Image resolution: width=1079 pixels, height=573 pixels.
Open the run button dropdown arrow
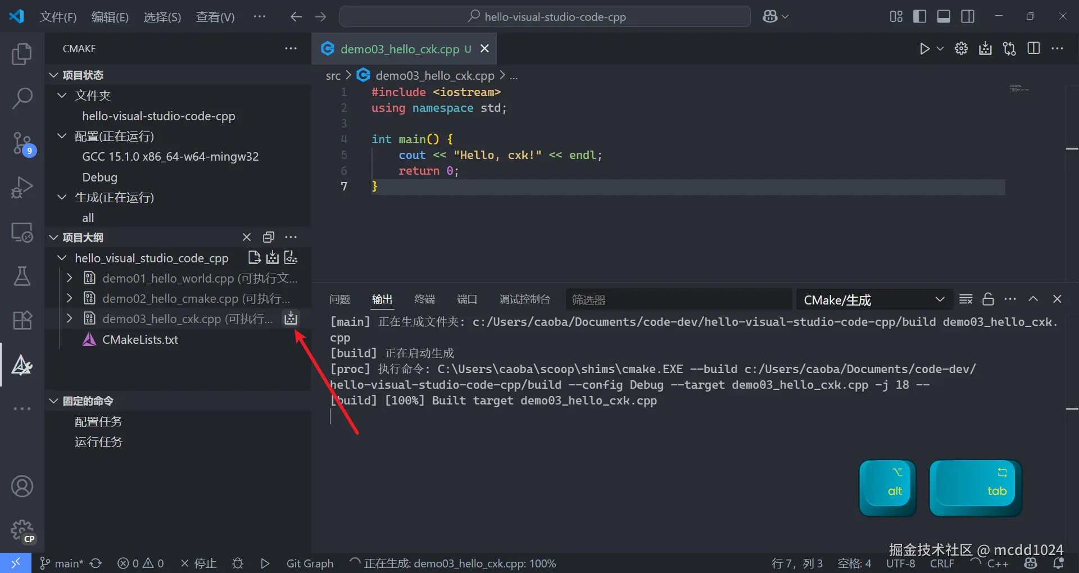940,49
